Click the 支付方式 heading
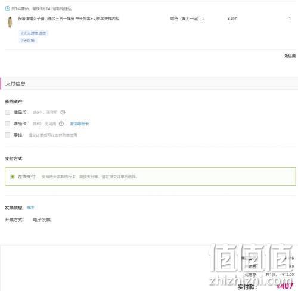Viewport: 298px width, 291px height. [x=14, y=159]
